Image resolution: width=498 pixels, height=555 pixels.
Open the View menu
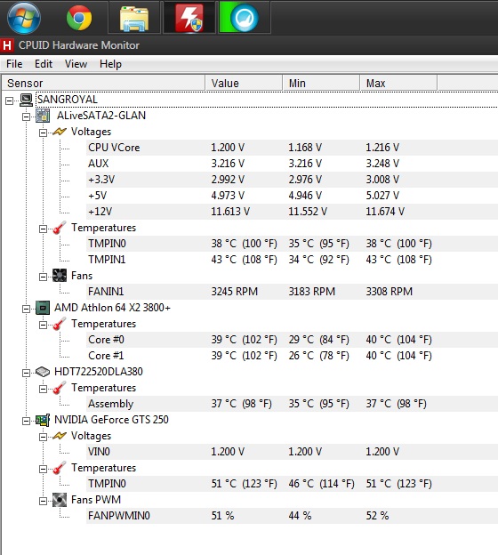pos(76,64)
